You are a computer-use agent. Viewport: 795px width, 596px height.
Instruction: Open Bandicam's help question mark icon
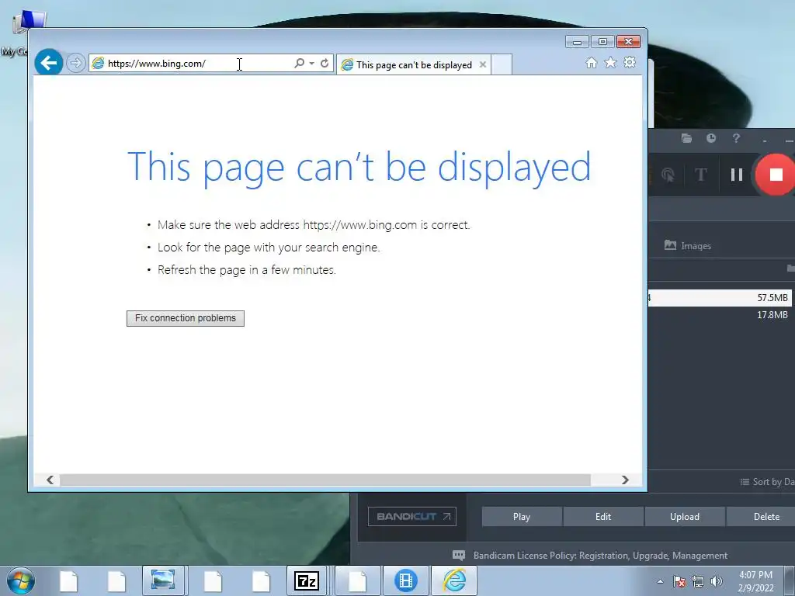736,138
